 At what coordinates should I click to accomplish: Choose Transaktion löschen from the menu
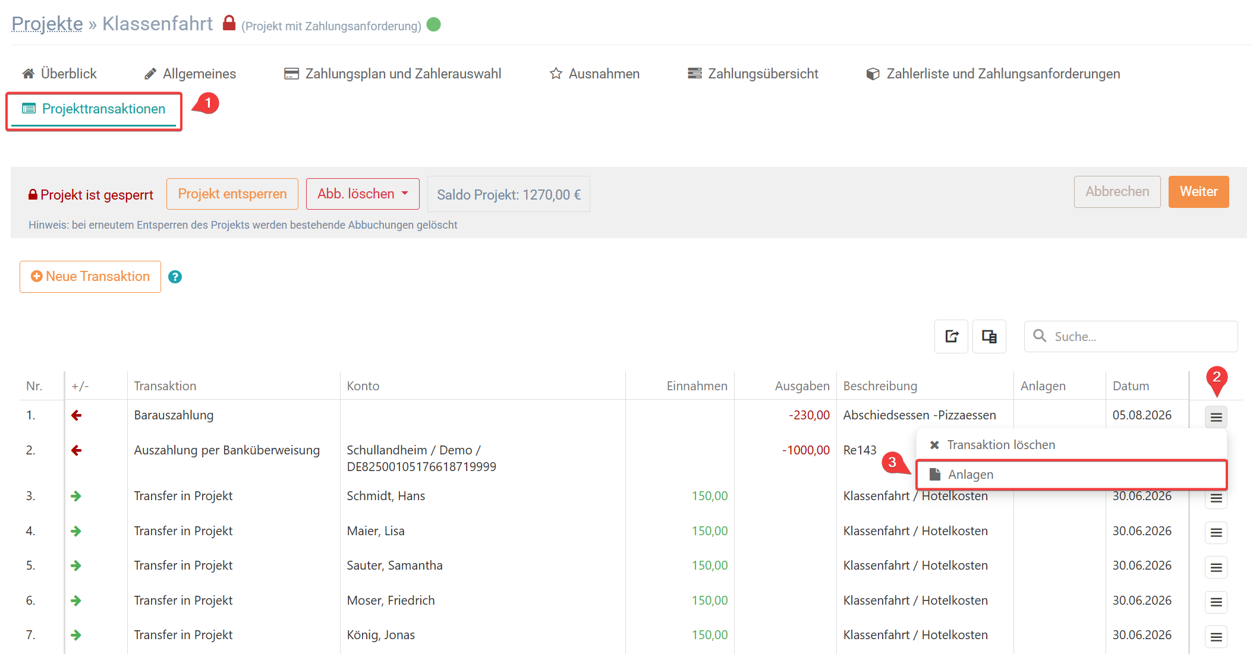(x=1072, y=445)
